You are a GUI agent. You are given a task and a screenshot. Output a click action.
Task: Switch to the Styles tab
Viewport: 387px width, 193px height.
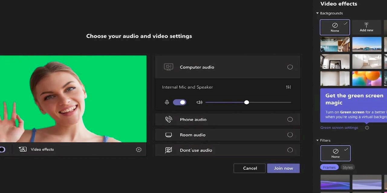(x=347, y=167)
